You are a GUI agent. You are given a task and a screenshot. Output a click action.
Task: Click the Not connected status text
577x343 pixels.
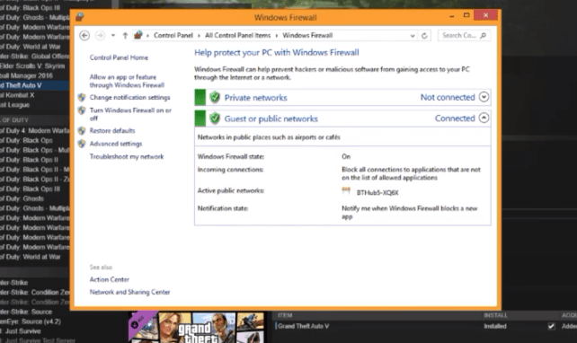tap(448, 97)
